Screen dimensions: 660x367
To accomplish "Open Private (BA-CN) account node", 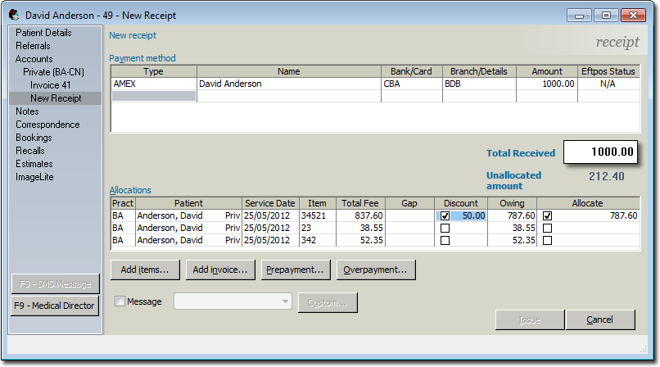I will pyautogui.click(x=55, y=72).
